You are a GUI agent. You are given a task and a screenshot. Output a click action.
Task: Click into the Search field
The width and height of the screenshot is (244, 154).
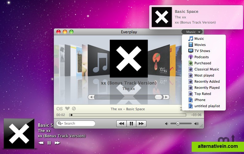76,123
